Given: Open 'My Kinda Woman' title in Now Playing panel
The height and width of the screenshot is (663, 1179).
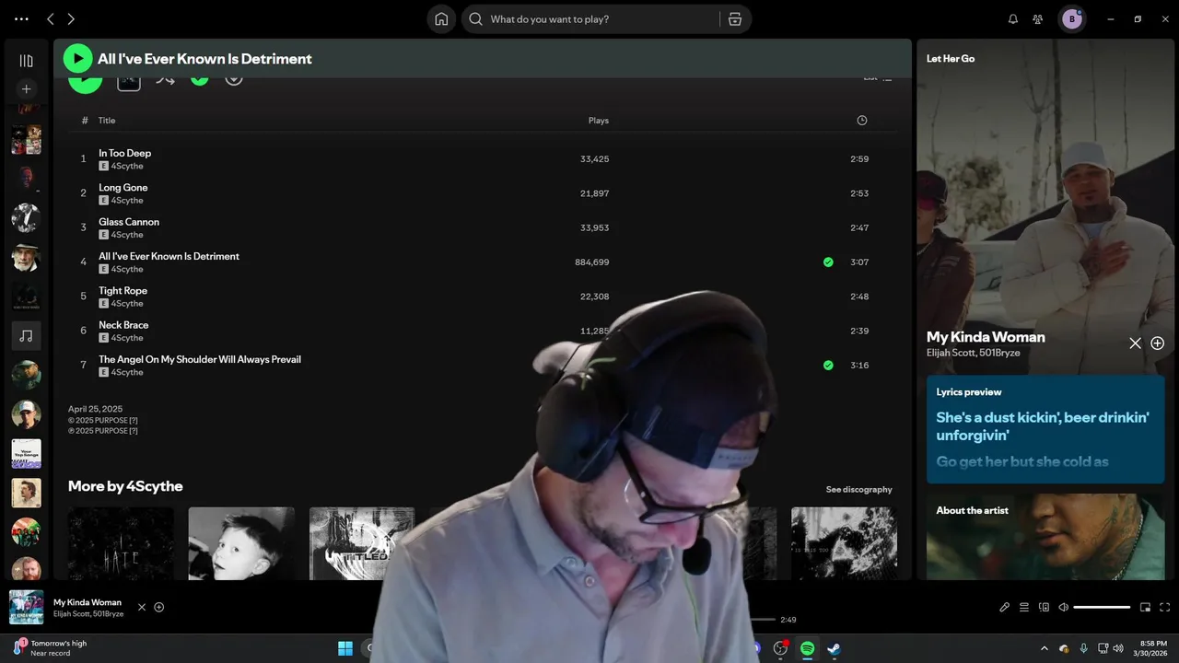Looking at the screenshot, I should pos(986,337).
